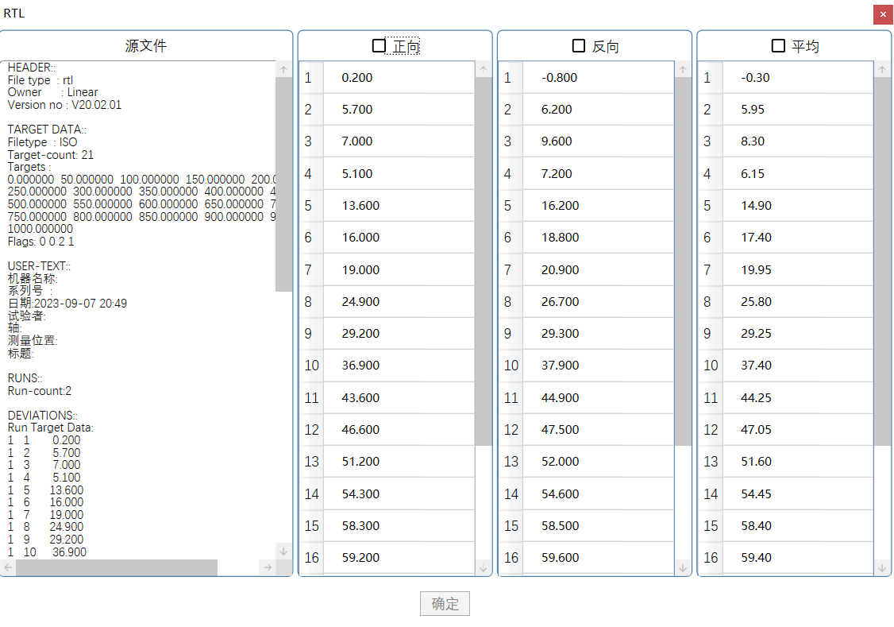894x627 pixels.
Task: Tick the 反向 checkbox
Action: click(579, 46)
